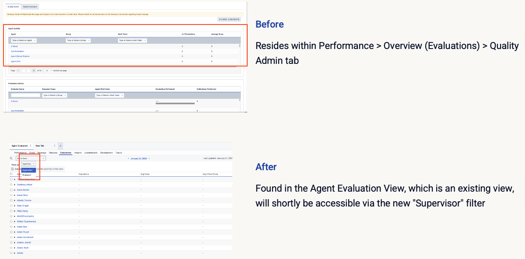The height and width of the screenshot is (259, 525).
Task: Click the next page arrow in Agent Activity
Action: 34,70
